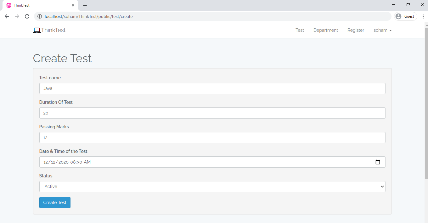Click the ThinkTest laptop logo icon

37,30
